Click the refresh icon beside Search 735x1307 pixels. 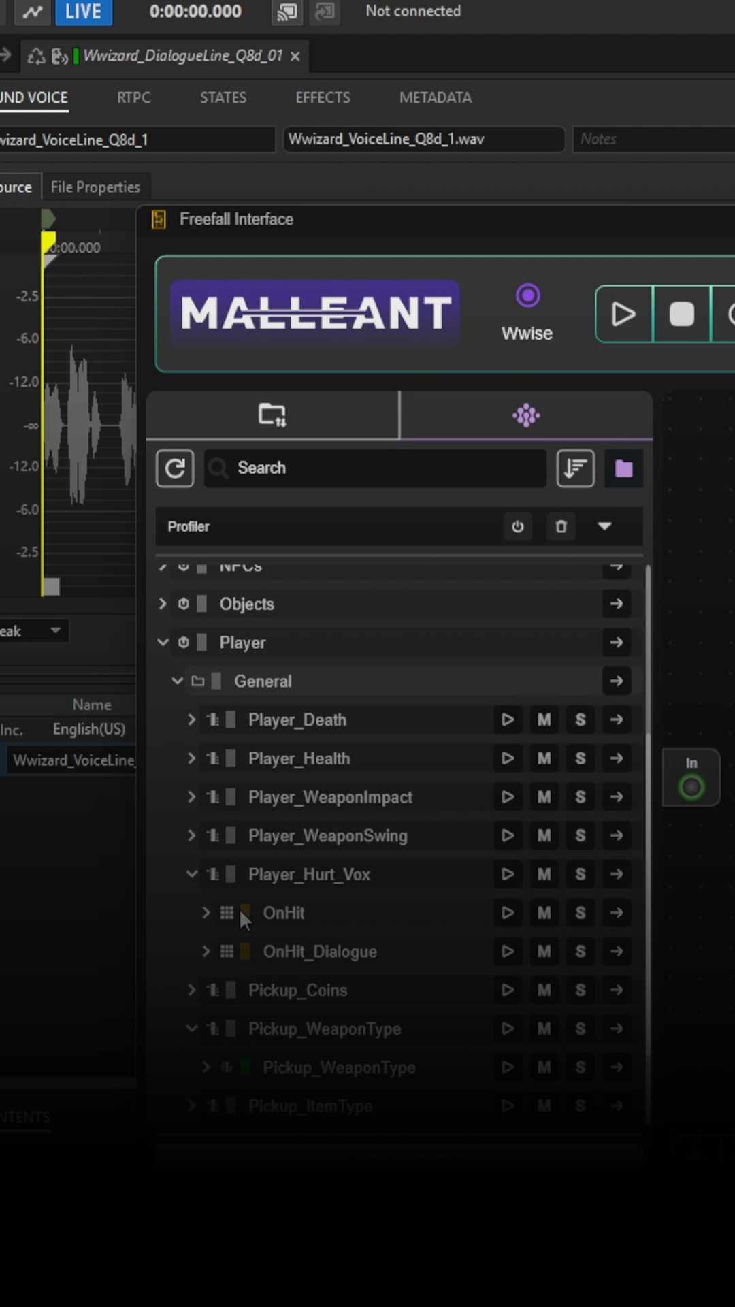pos(175,468)
